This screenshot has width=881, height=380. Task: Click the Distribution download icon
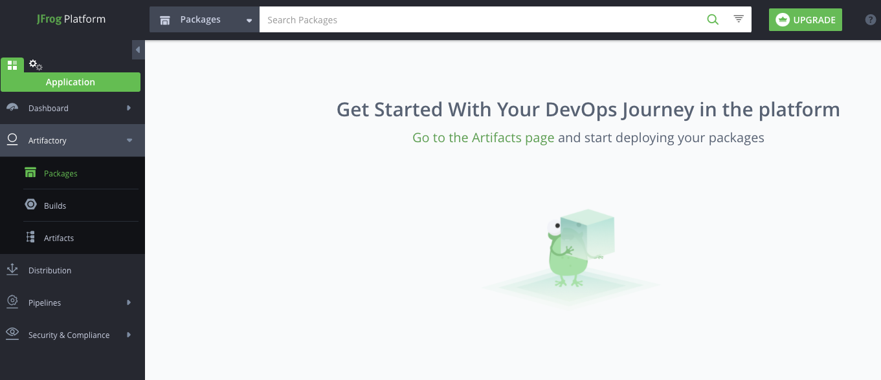tap(12, 269)
